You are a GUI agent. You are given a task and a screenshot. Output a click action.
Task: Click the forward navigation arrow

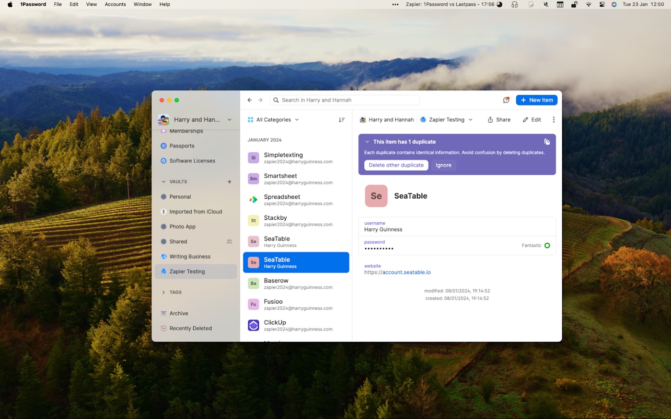[x=260, y=100]
